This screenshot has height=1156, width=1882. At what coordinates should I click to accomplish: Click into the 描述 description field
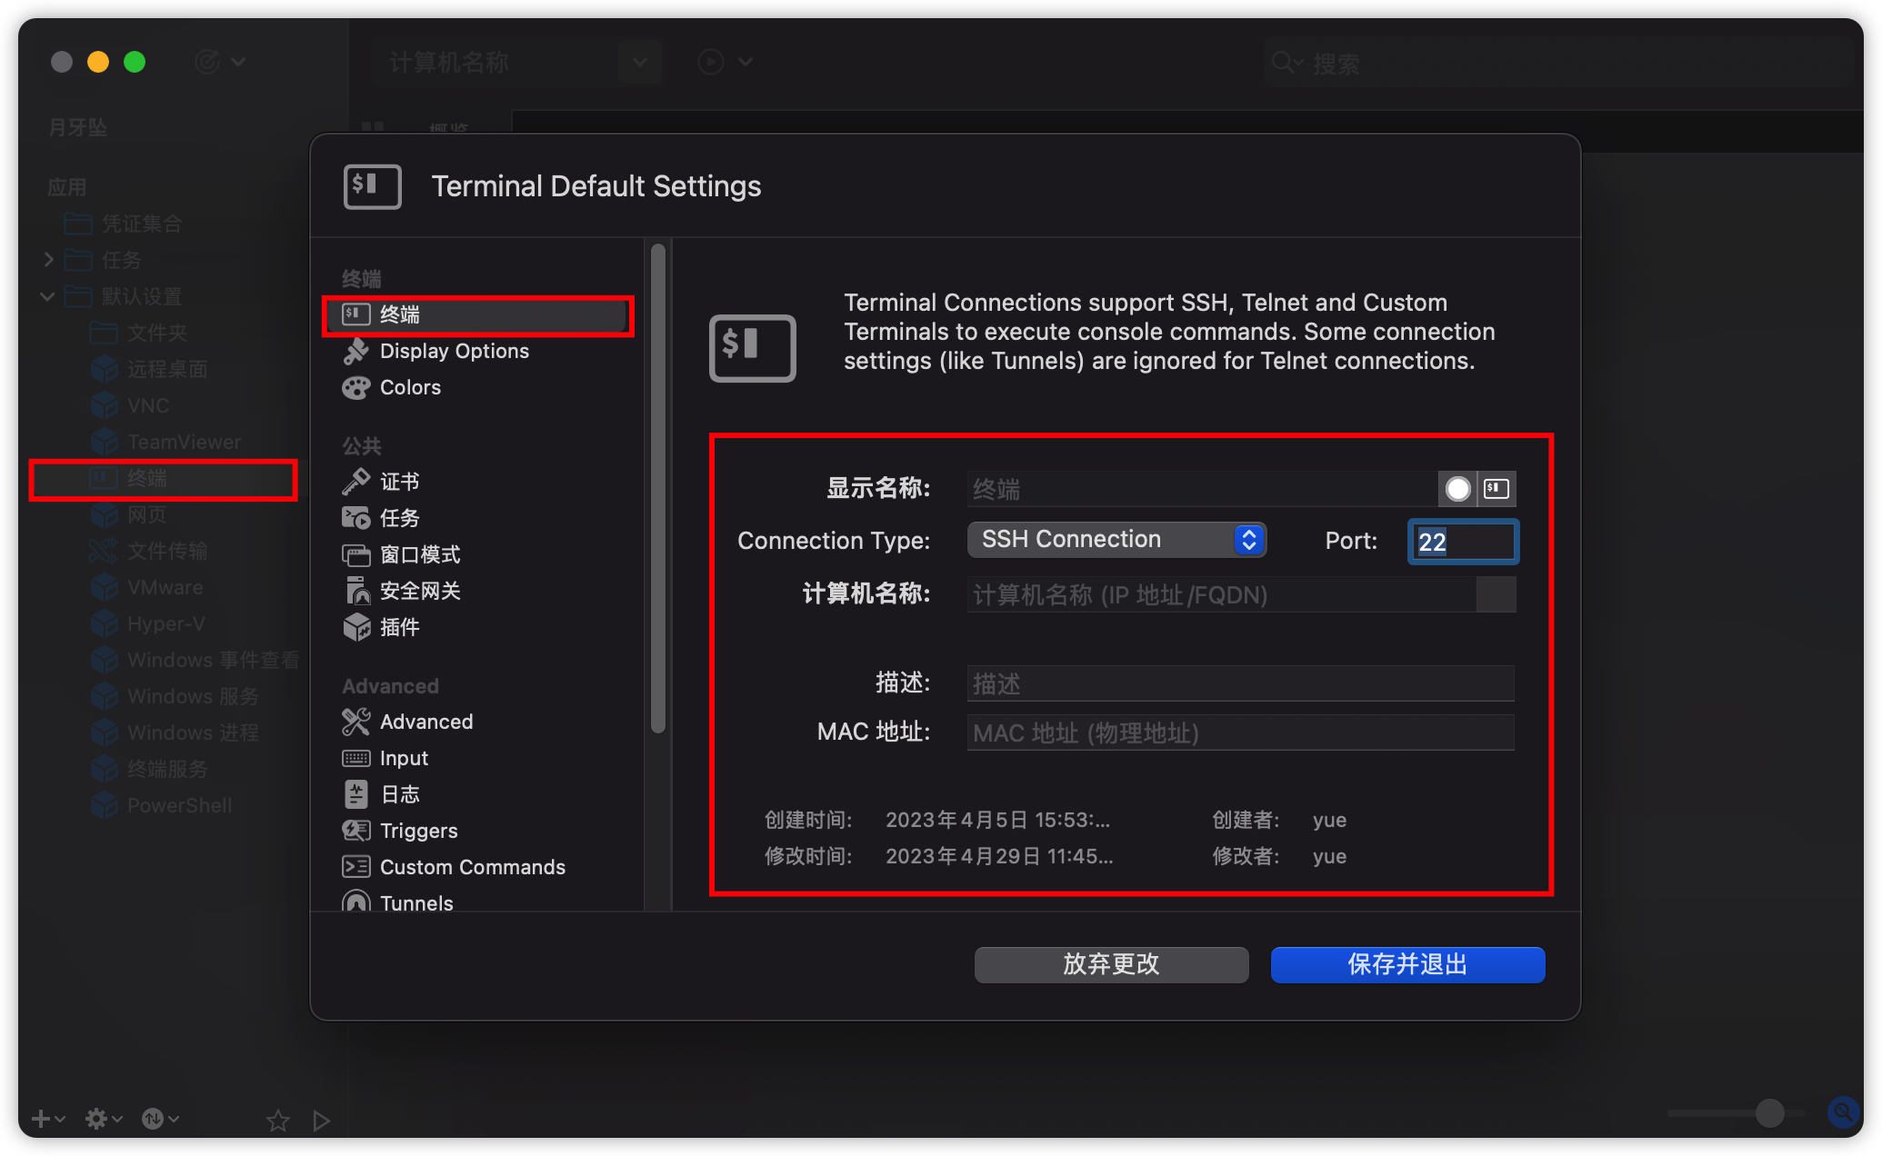[x=1240, y=683]
